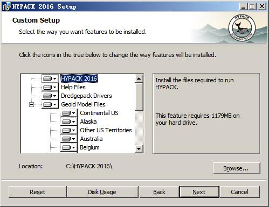
Task: Select Help Files in the feature tree
Action: (73, 87)
